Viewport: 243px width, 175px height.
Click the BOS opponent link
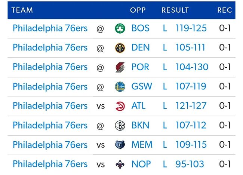point(140,28)
